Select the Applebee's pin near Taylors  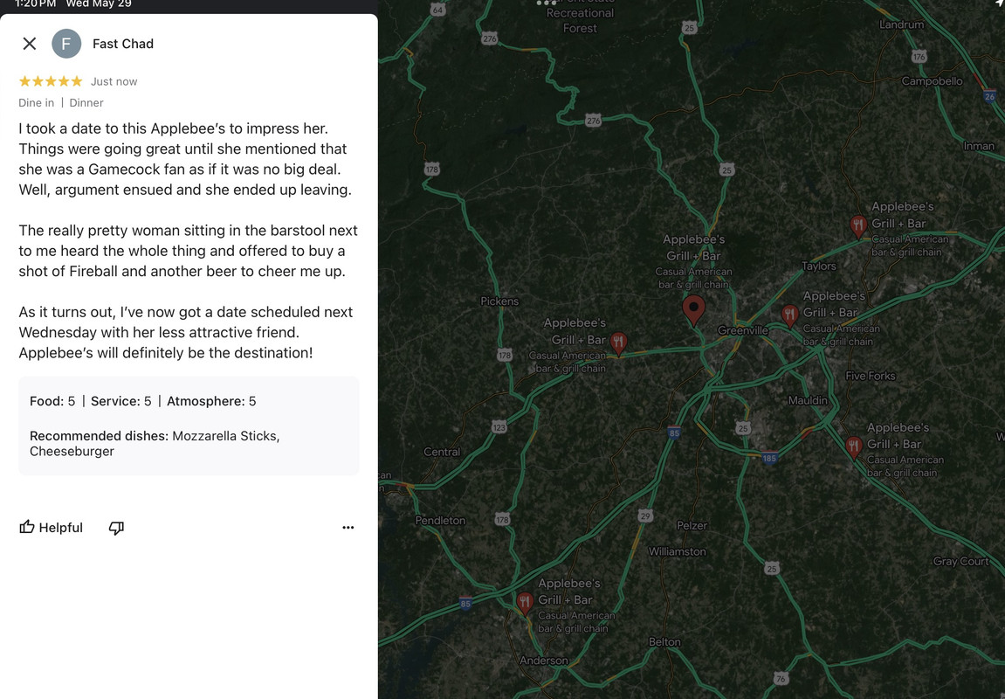[x=858, y=225]
